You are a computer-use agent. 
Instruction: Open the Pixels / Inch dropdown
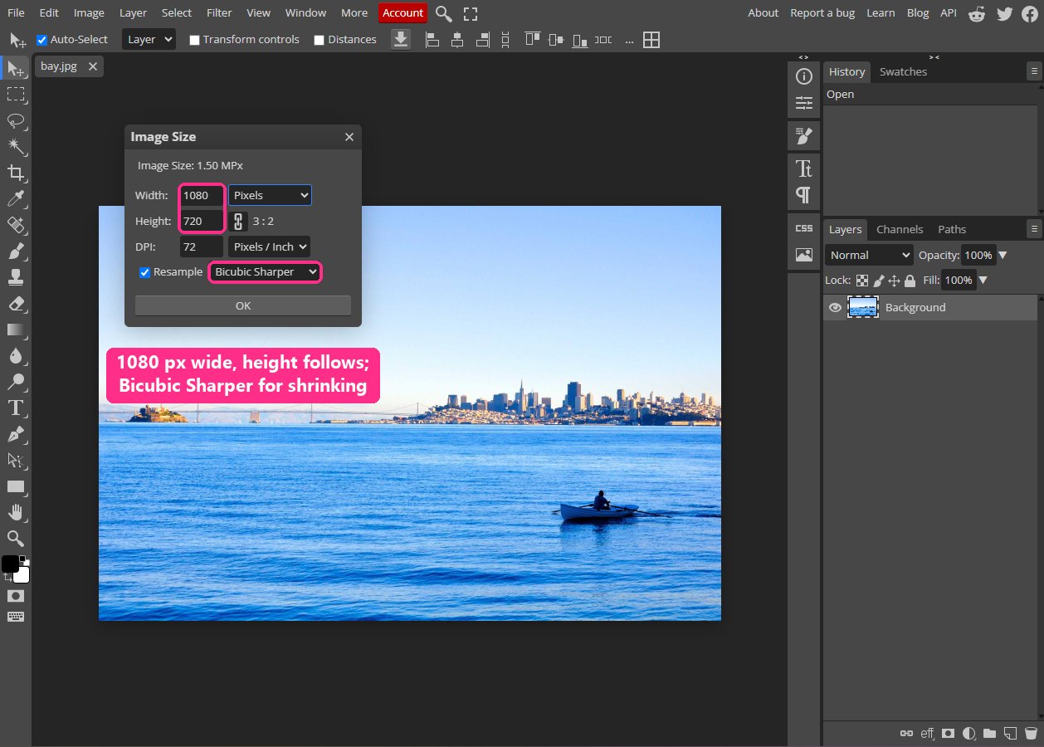(270, 247)
